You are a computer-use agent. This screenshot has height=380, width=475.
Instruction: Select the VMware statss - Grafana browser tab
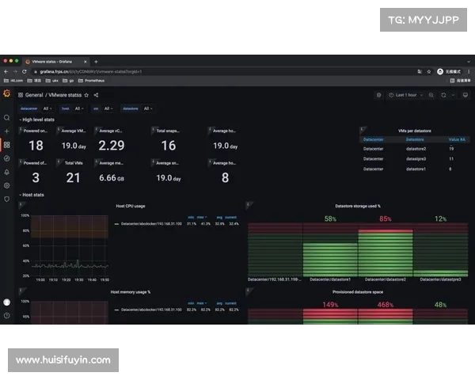tap(56, 62)
